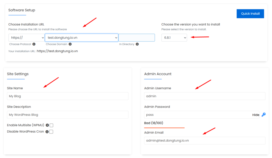
Task: Click the installation URL https://test.dongtung.io.vn text
Action: pos(57,51)
